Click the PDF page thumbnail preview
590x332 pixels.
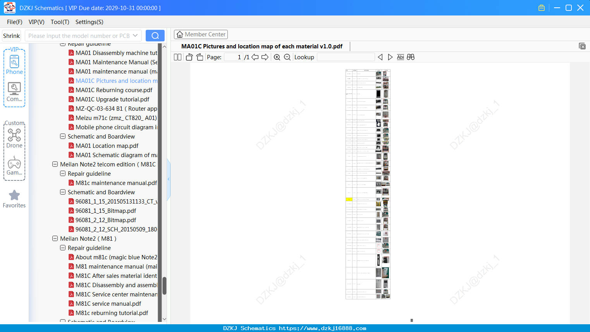point(368,184)
